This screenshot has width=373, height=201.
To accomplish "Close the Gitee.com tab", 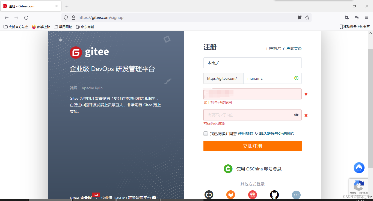I will (57, 6).
